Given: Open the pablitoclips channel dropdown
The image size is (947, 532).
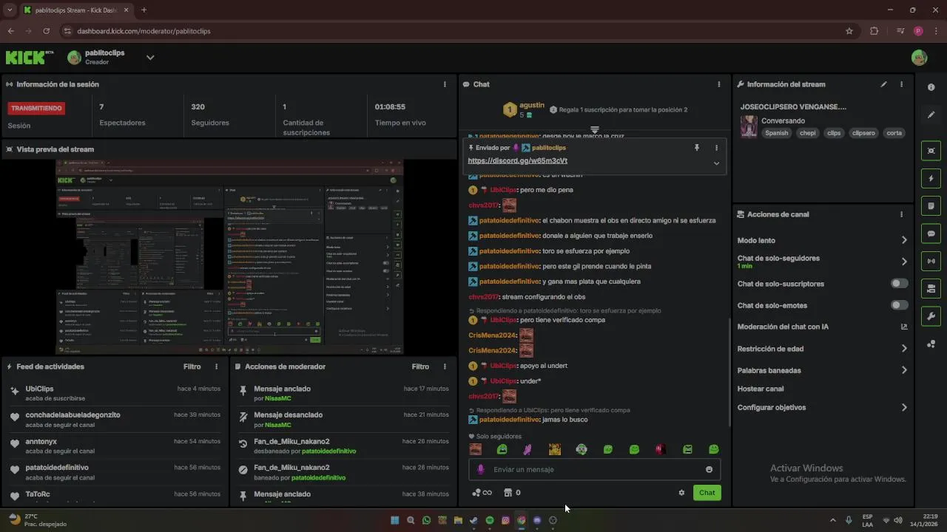Looking at the screenshot, I should click(150, 58).
